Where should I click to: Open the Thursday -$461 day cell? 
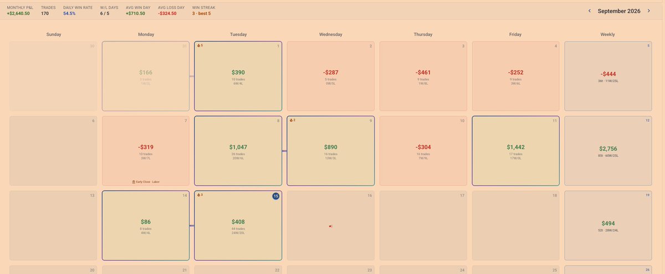click(x=423, y=76)
